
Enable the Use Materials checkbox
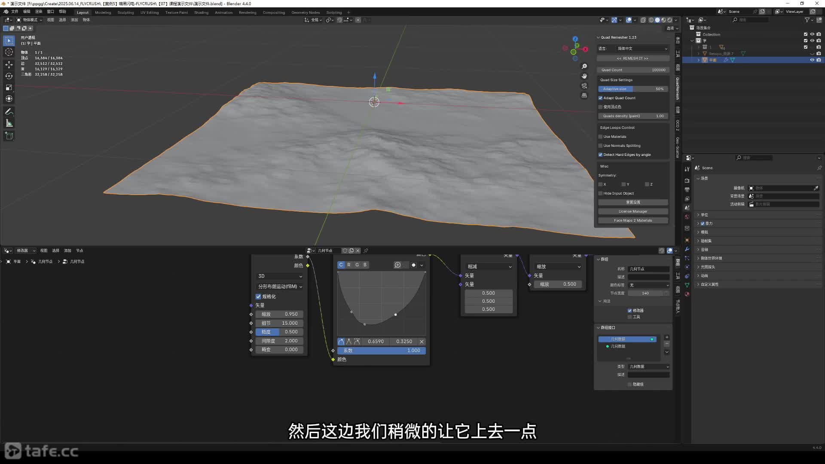click(x=600, y=137)
